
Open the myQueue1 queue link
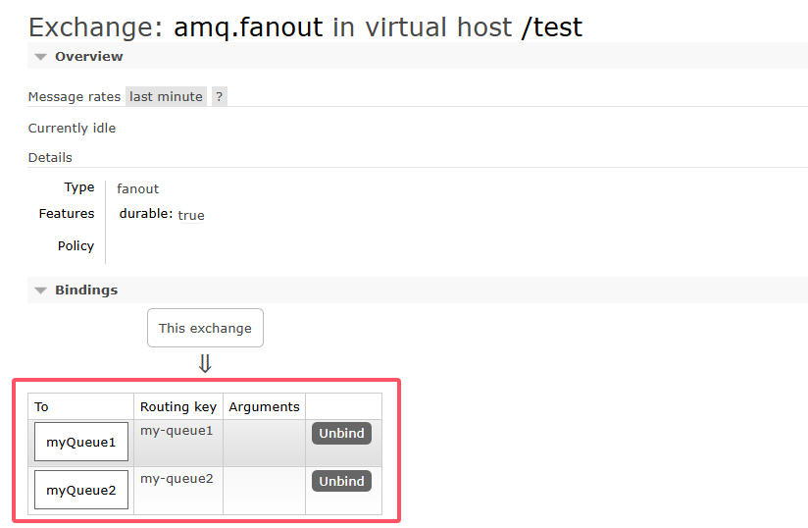[81, 442]
